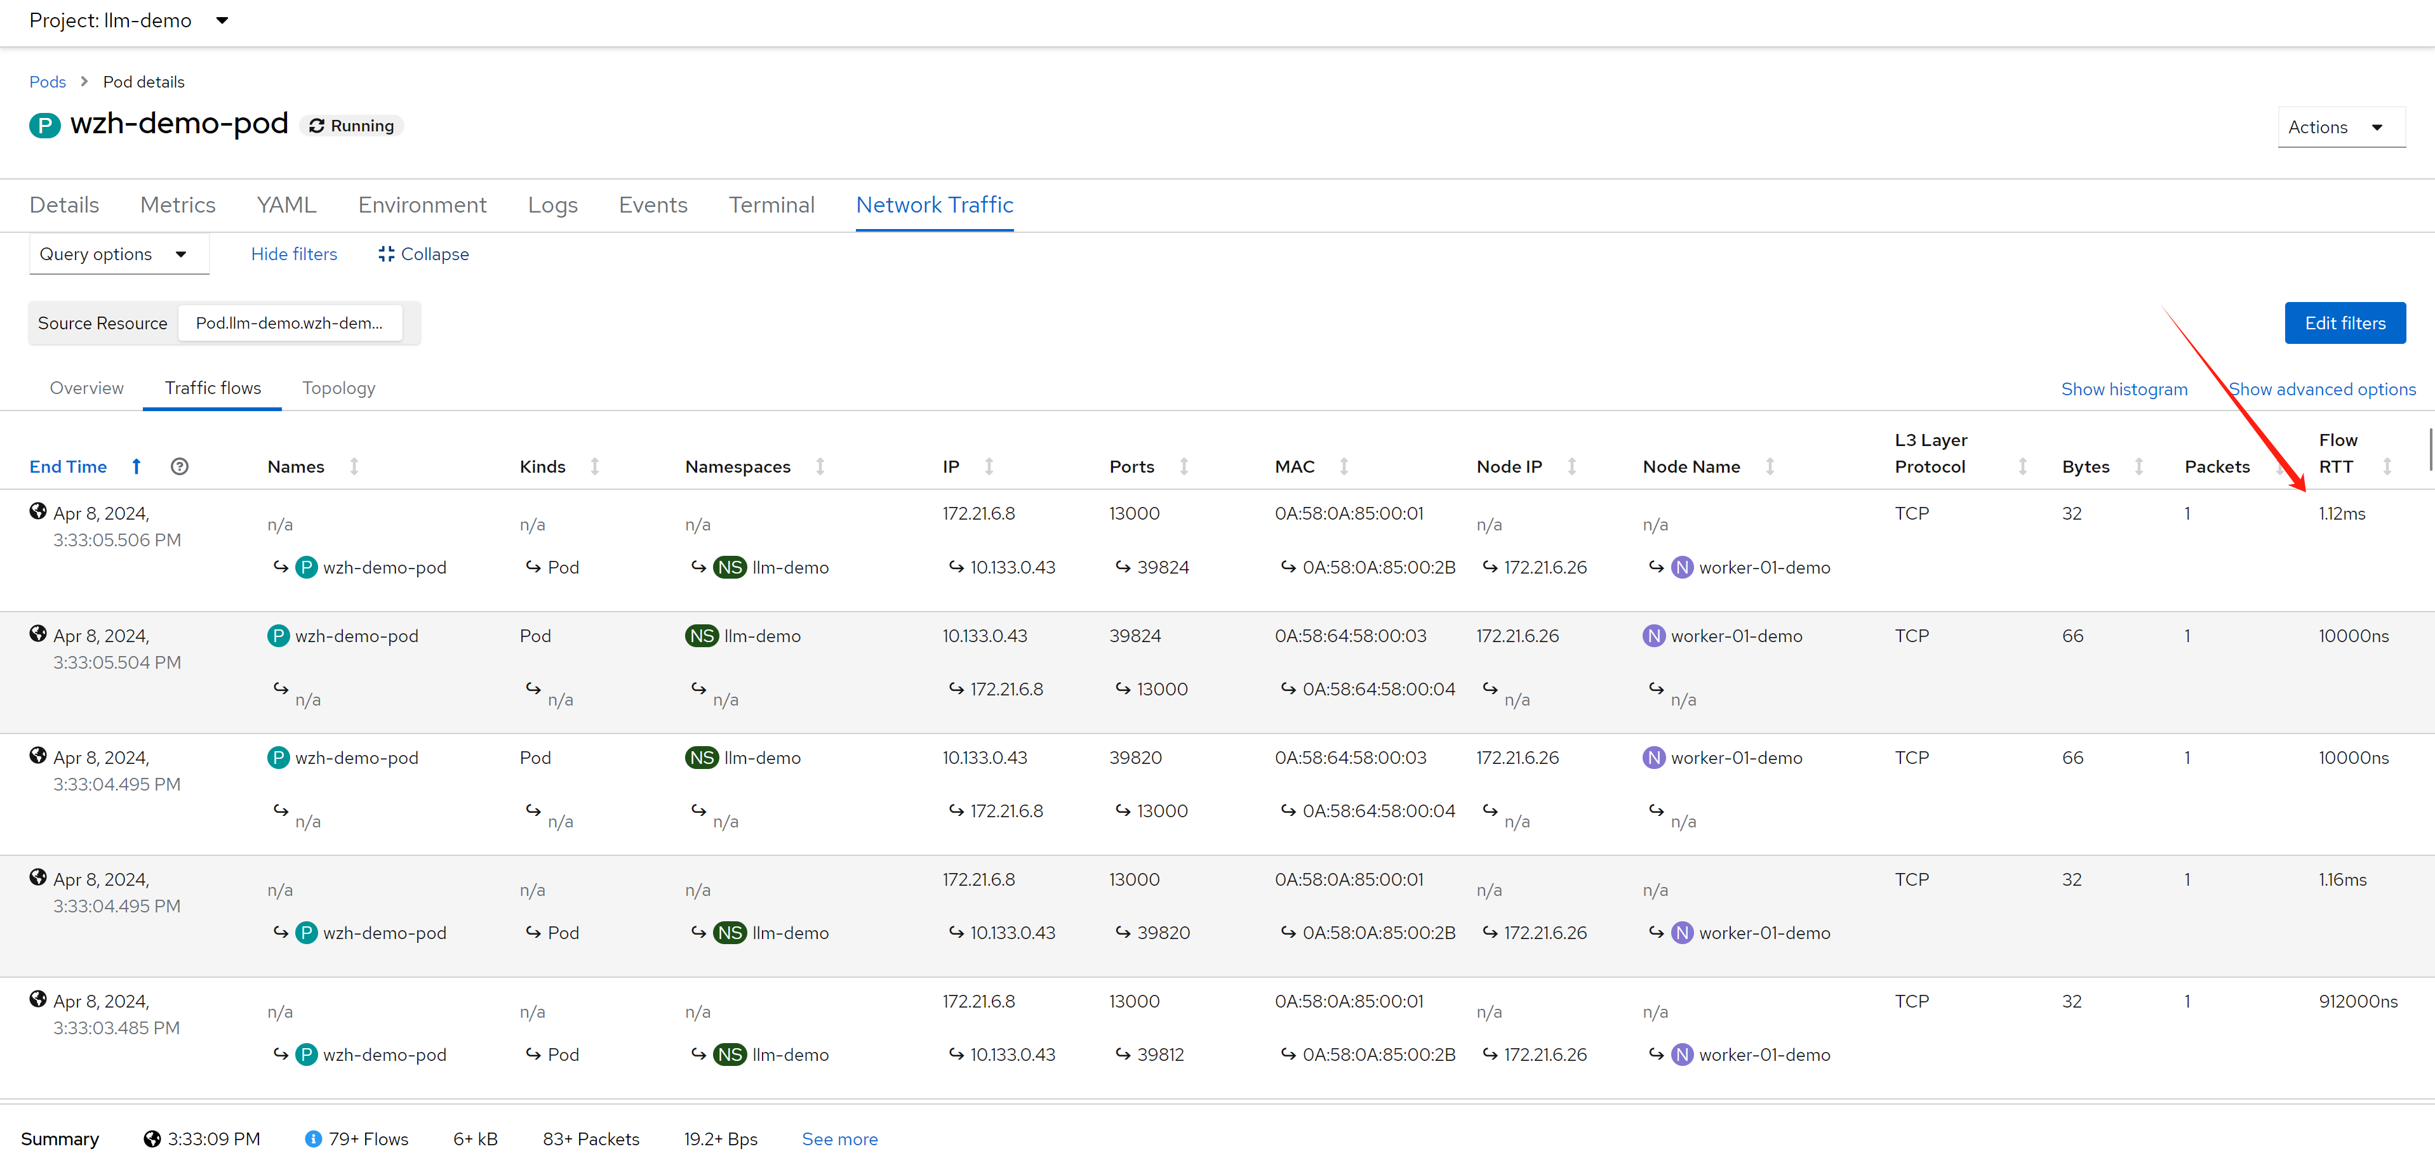Sort by Bytes column sort icon
This screenshot has width=2435, height=1170.
coord(2138,466)
